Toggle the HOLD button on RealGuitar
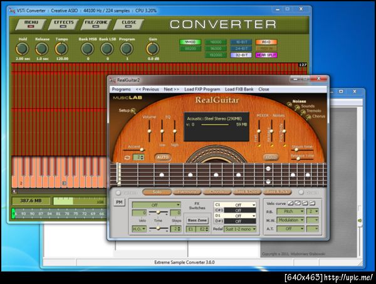This screenshot has height=284, width=376. (x=271, y=157)
